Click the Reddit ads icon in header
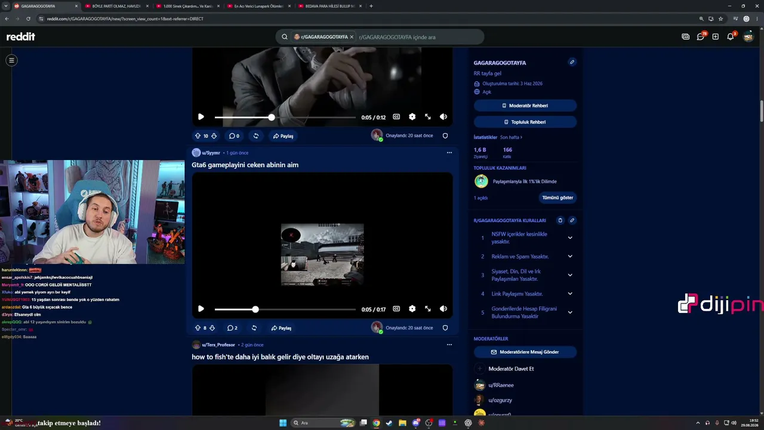Screen dimensions: 764x430 (x=686, y=36)
